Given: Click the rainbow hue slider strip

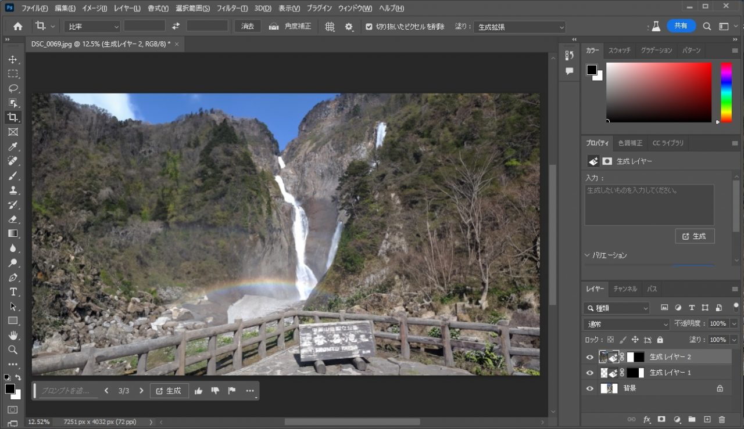Looking at the screenshot, I should pos(726,92).
